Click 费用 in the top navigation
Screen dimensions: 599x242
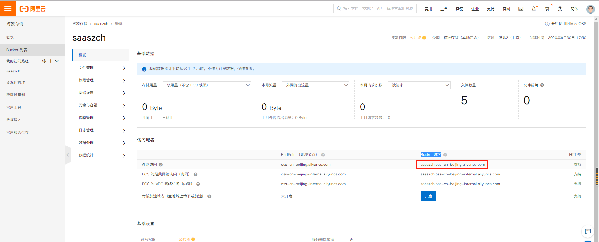point(428,9)
